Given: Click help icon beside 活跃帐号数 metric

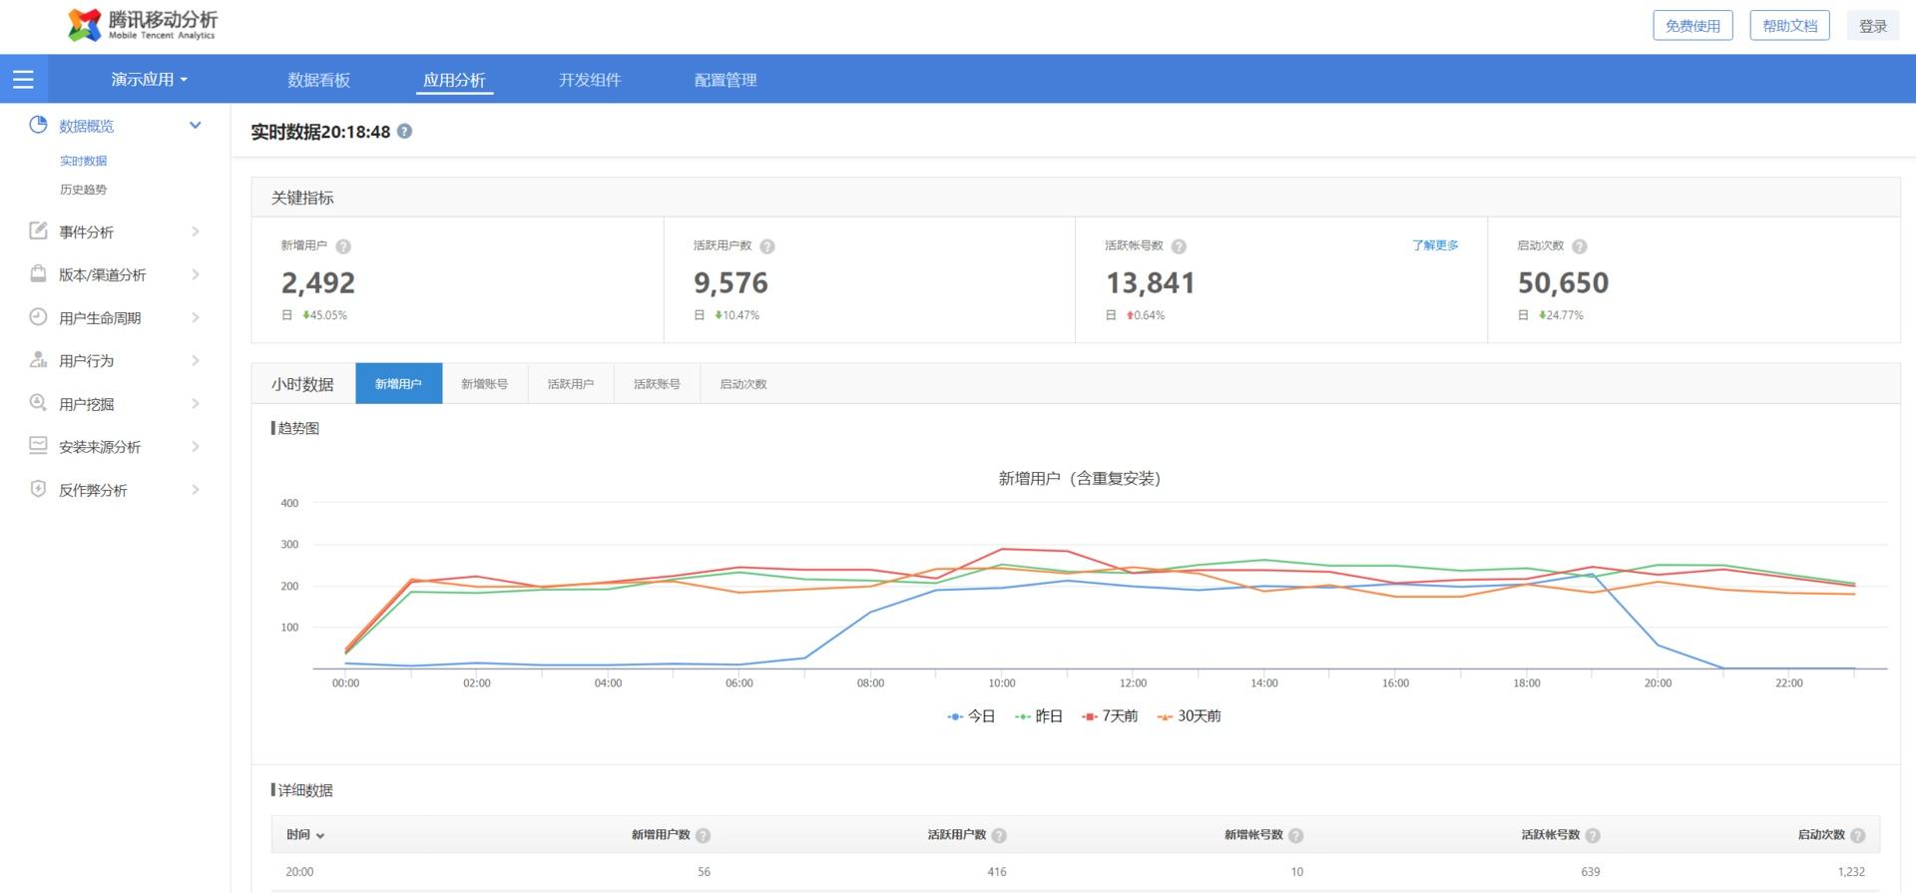Looking at the screenshot, I should coord(1179,246).
